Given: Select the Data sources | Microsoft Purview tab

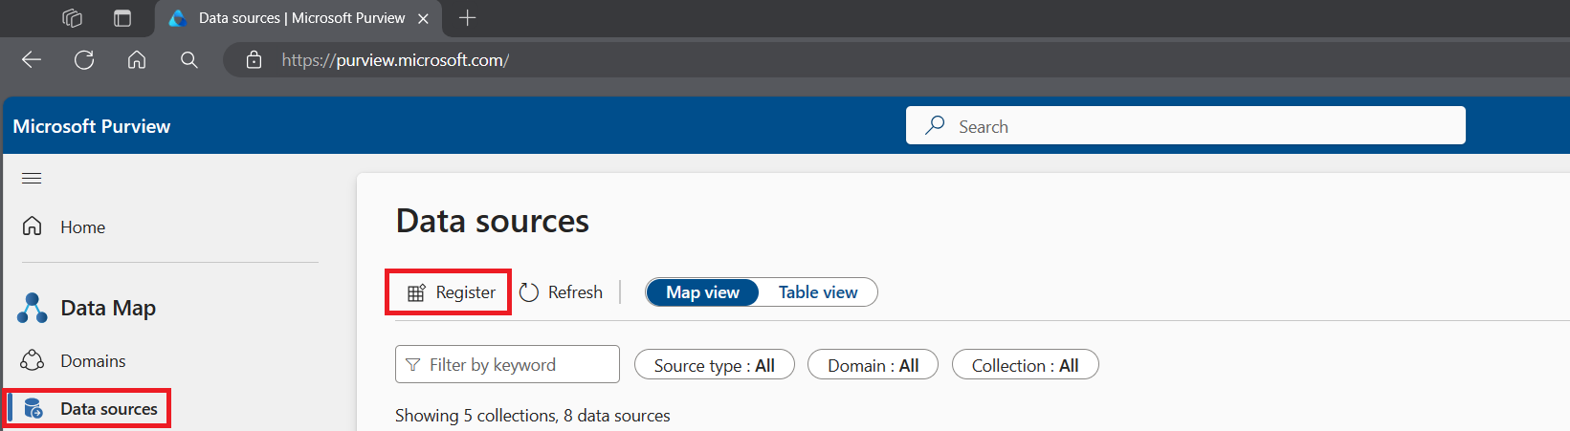Looking at the screenshot, I should tap(298, 18).
